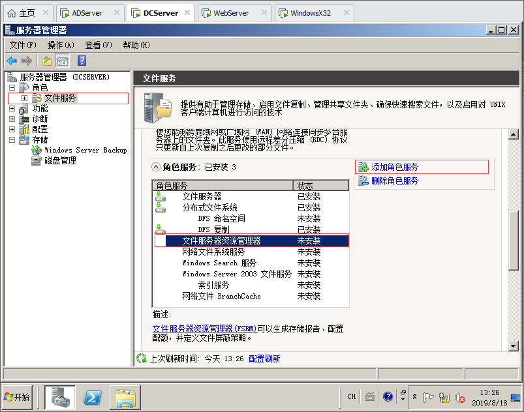
Task: Expand the 功能 tree node
Action: pos(12,108)
